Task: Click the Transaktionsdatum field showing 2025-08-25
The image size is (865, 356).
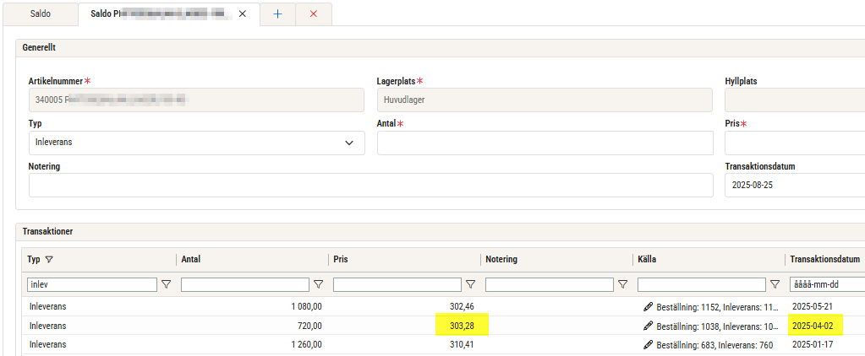Action: coord(793,185)
